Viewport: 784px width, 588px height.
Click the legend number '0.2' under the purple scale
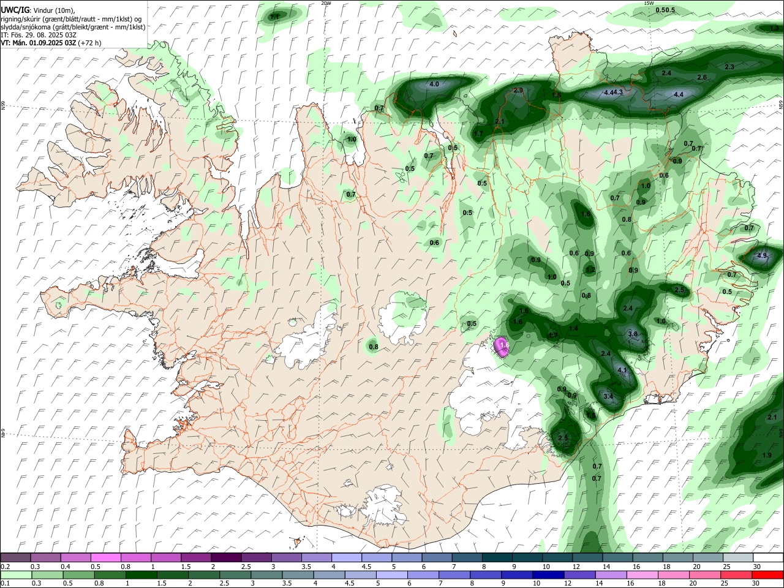(5, 567)
